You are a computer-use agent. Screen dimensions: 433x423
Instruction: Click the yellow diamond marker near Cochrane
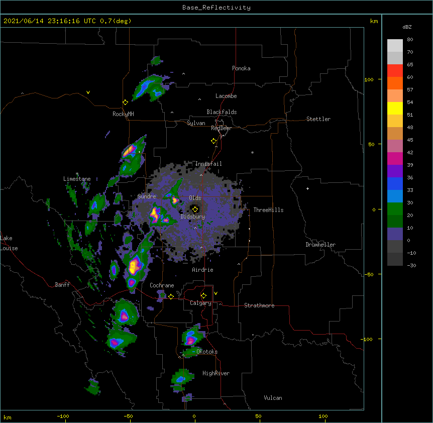pyautogui.click(x=171, y=296)
